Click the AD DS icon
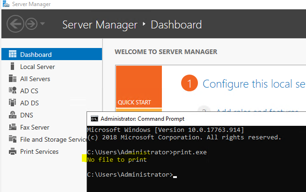 pos(12,103)
